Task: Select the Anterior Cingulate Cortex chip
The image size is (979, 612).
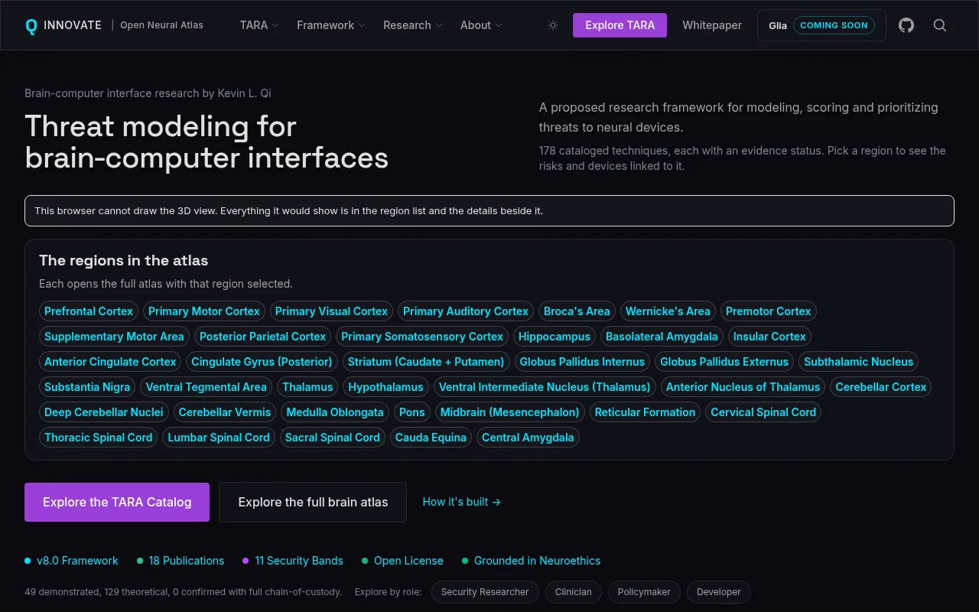Action: tap(110, 362)
